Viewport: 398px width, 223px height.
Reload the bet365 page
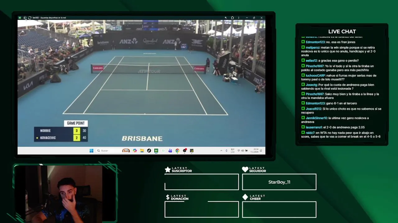click(x=30, y=18)
